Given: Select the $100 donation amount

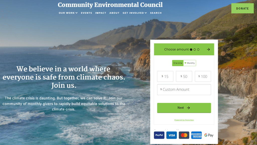Looking at the screenshot, I should click(203, 76).
